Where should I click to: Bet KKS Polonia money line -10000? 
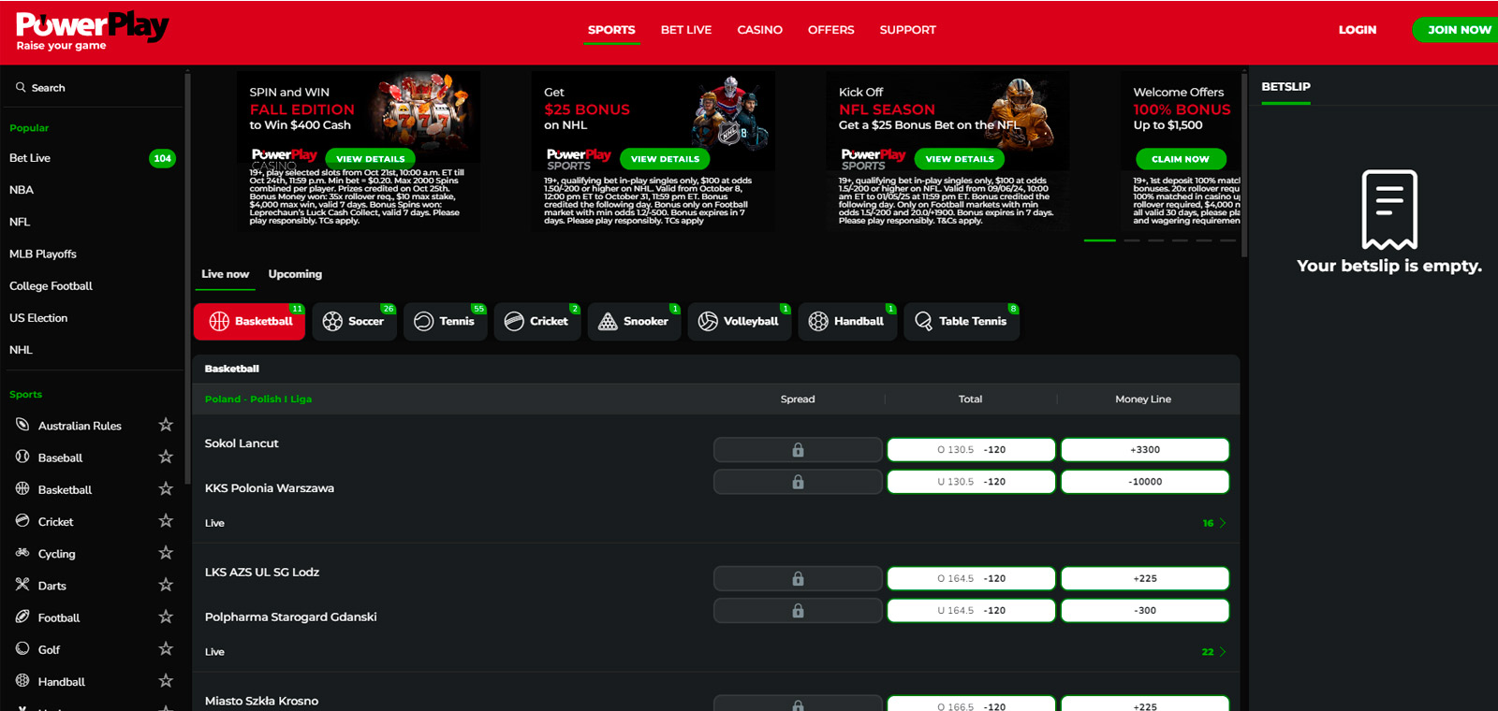point(1145,482)
